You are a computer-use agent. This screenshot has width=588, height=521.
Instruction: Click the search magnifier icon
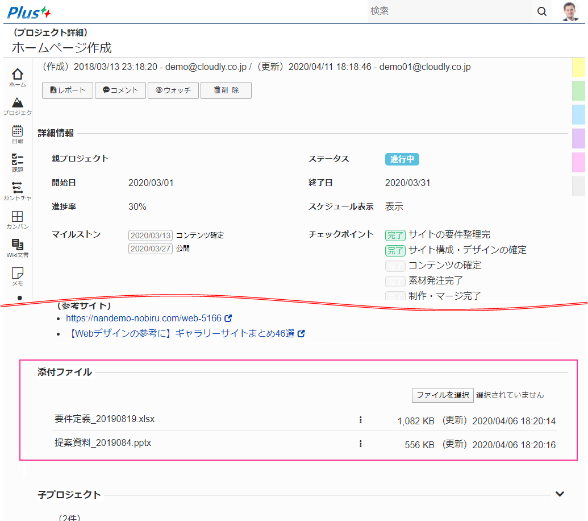click(x=541, y=11)
